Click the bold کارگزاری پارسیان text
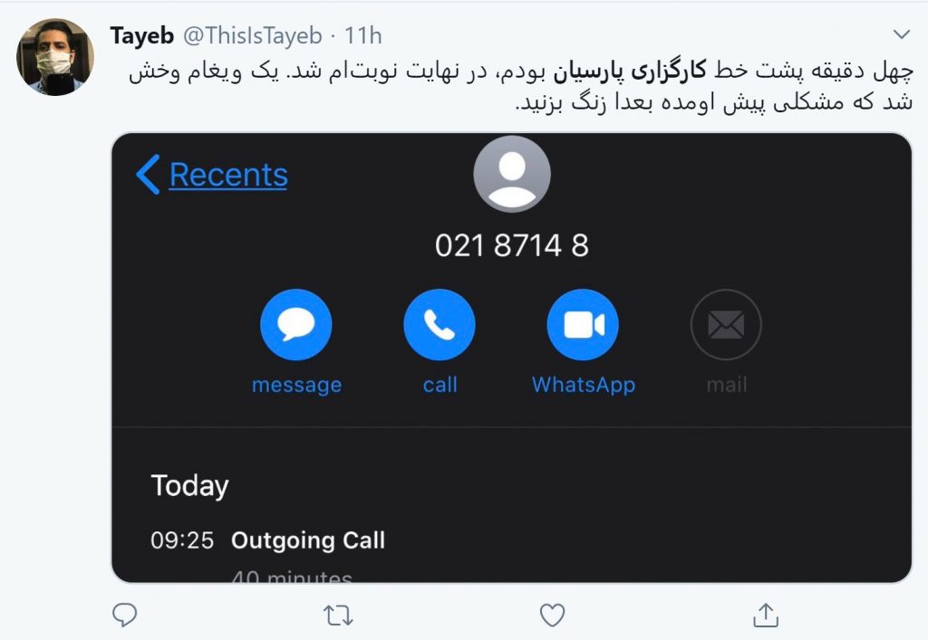 (630, 71)
